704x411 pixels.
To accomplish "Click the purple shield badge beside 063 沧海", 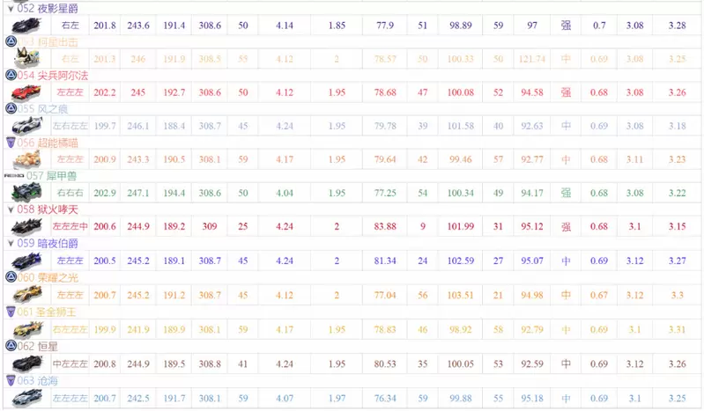I will (11, 381).
